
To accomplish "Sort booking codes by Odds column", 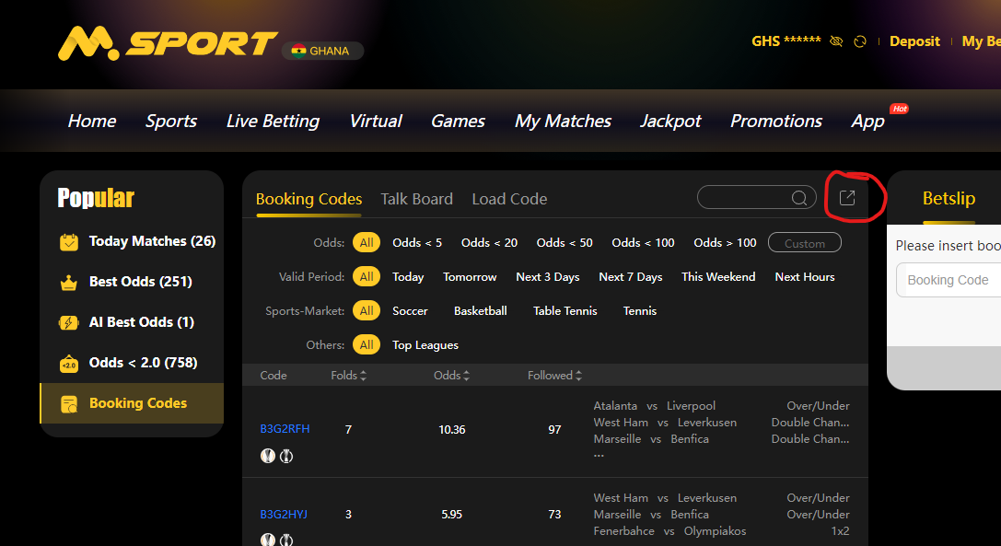I will [x=452, y=376].
